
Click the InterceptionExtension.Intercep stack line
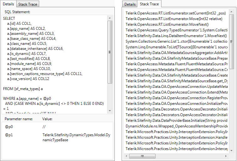coord(176,149)
